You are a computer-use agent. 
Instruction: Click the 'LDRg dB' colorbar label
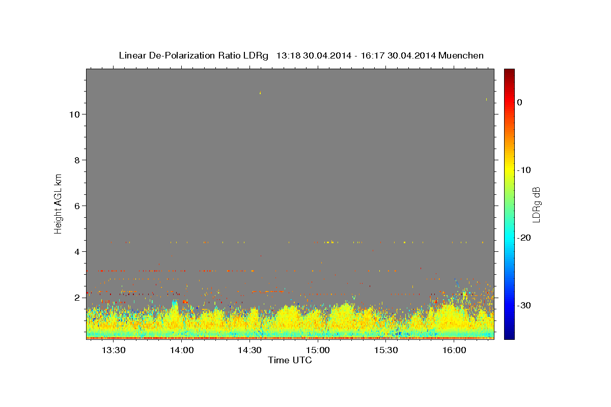tap(536, 204)
